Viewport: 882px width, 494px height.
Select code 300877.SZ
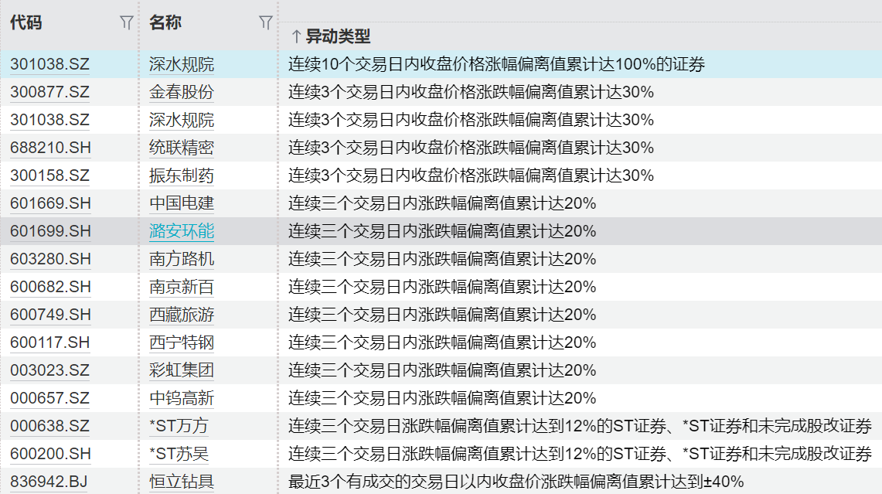(x=49, y=92)
